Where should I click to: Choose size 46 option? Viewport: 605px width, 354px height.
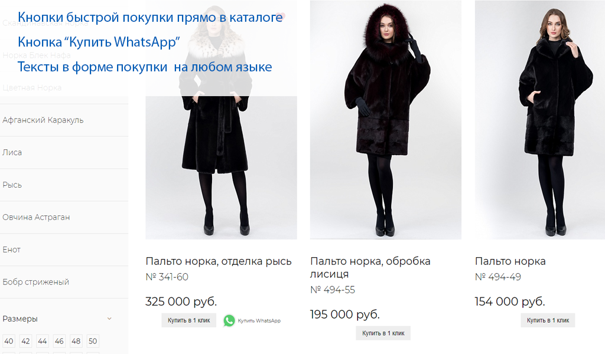[x=59, y=341]
